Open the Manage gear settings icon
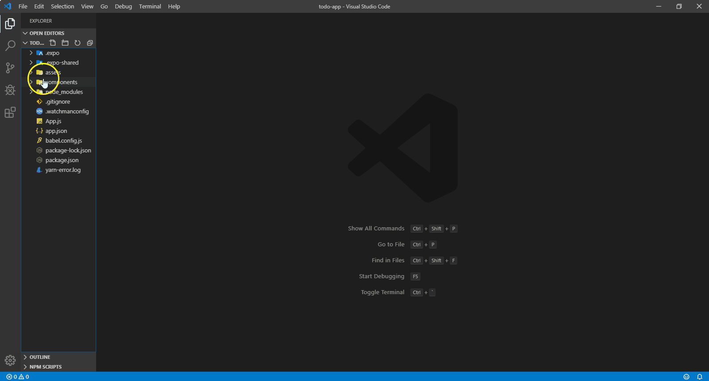 [10, 360]
